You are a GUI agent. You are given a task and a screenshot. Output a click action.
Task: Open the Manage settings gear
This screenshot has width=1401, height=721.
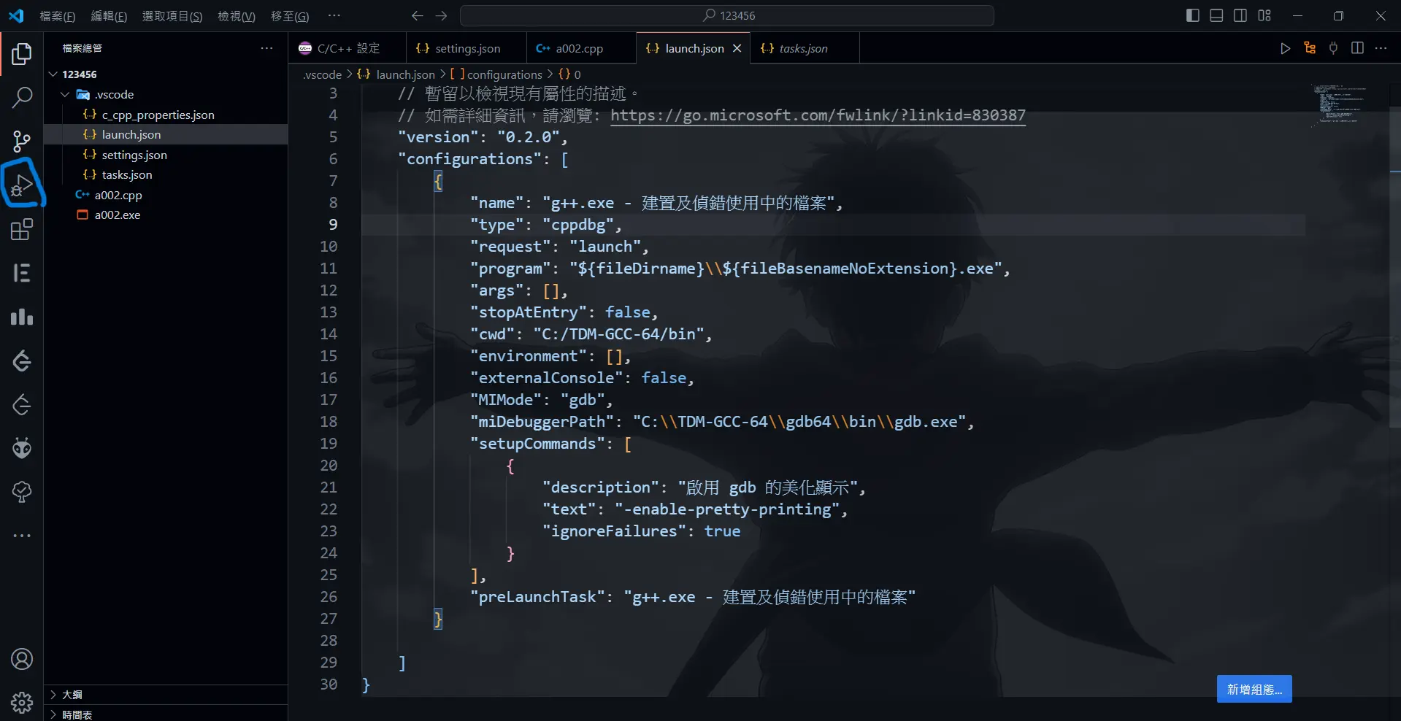pyautogui.click(x=22, y=702)
